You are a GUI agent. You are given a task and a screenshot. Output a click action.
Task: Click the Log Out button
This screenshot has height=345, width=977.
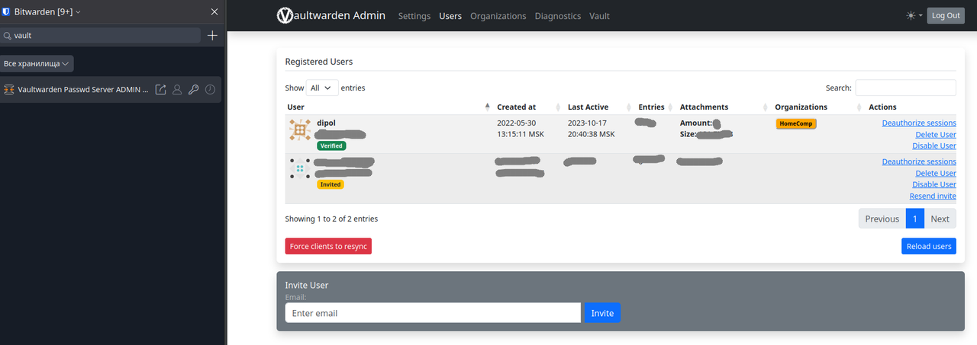click(946, 15)
